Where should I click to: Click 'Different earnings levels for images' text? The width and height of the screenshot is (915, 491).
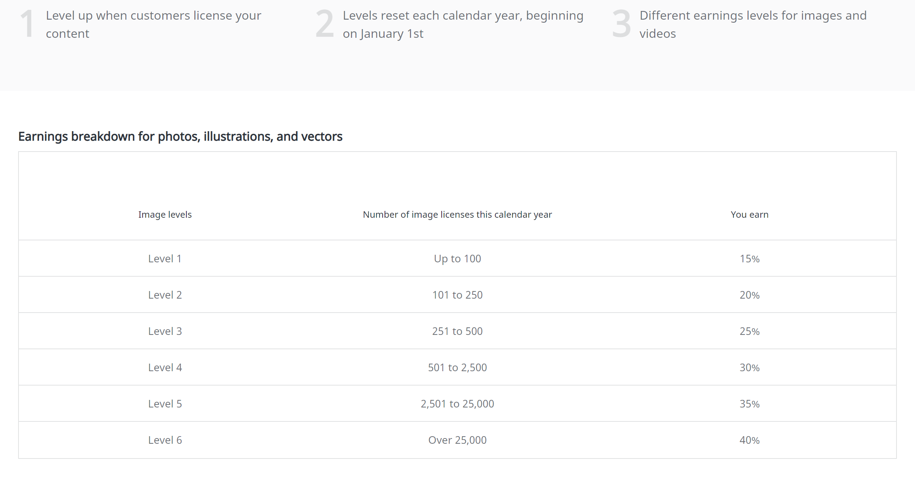[x=753, y=16]
